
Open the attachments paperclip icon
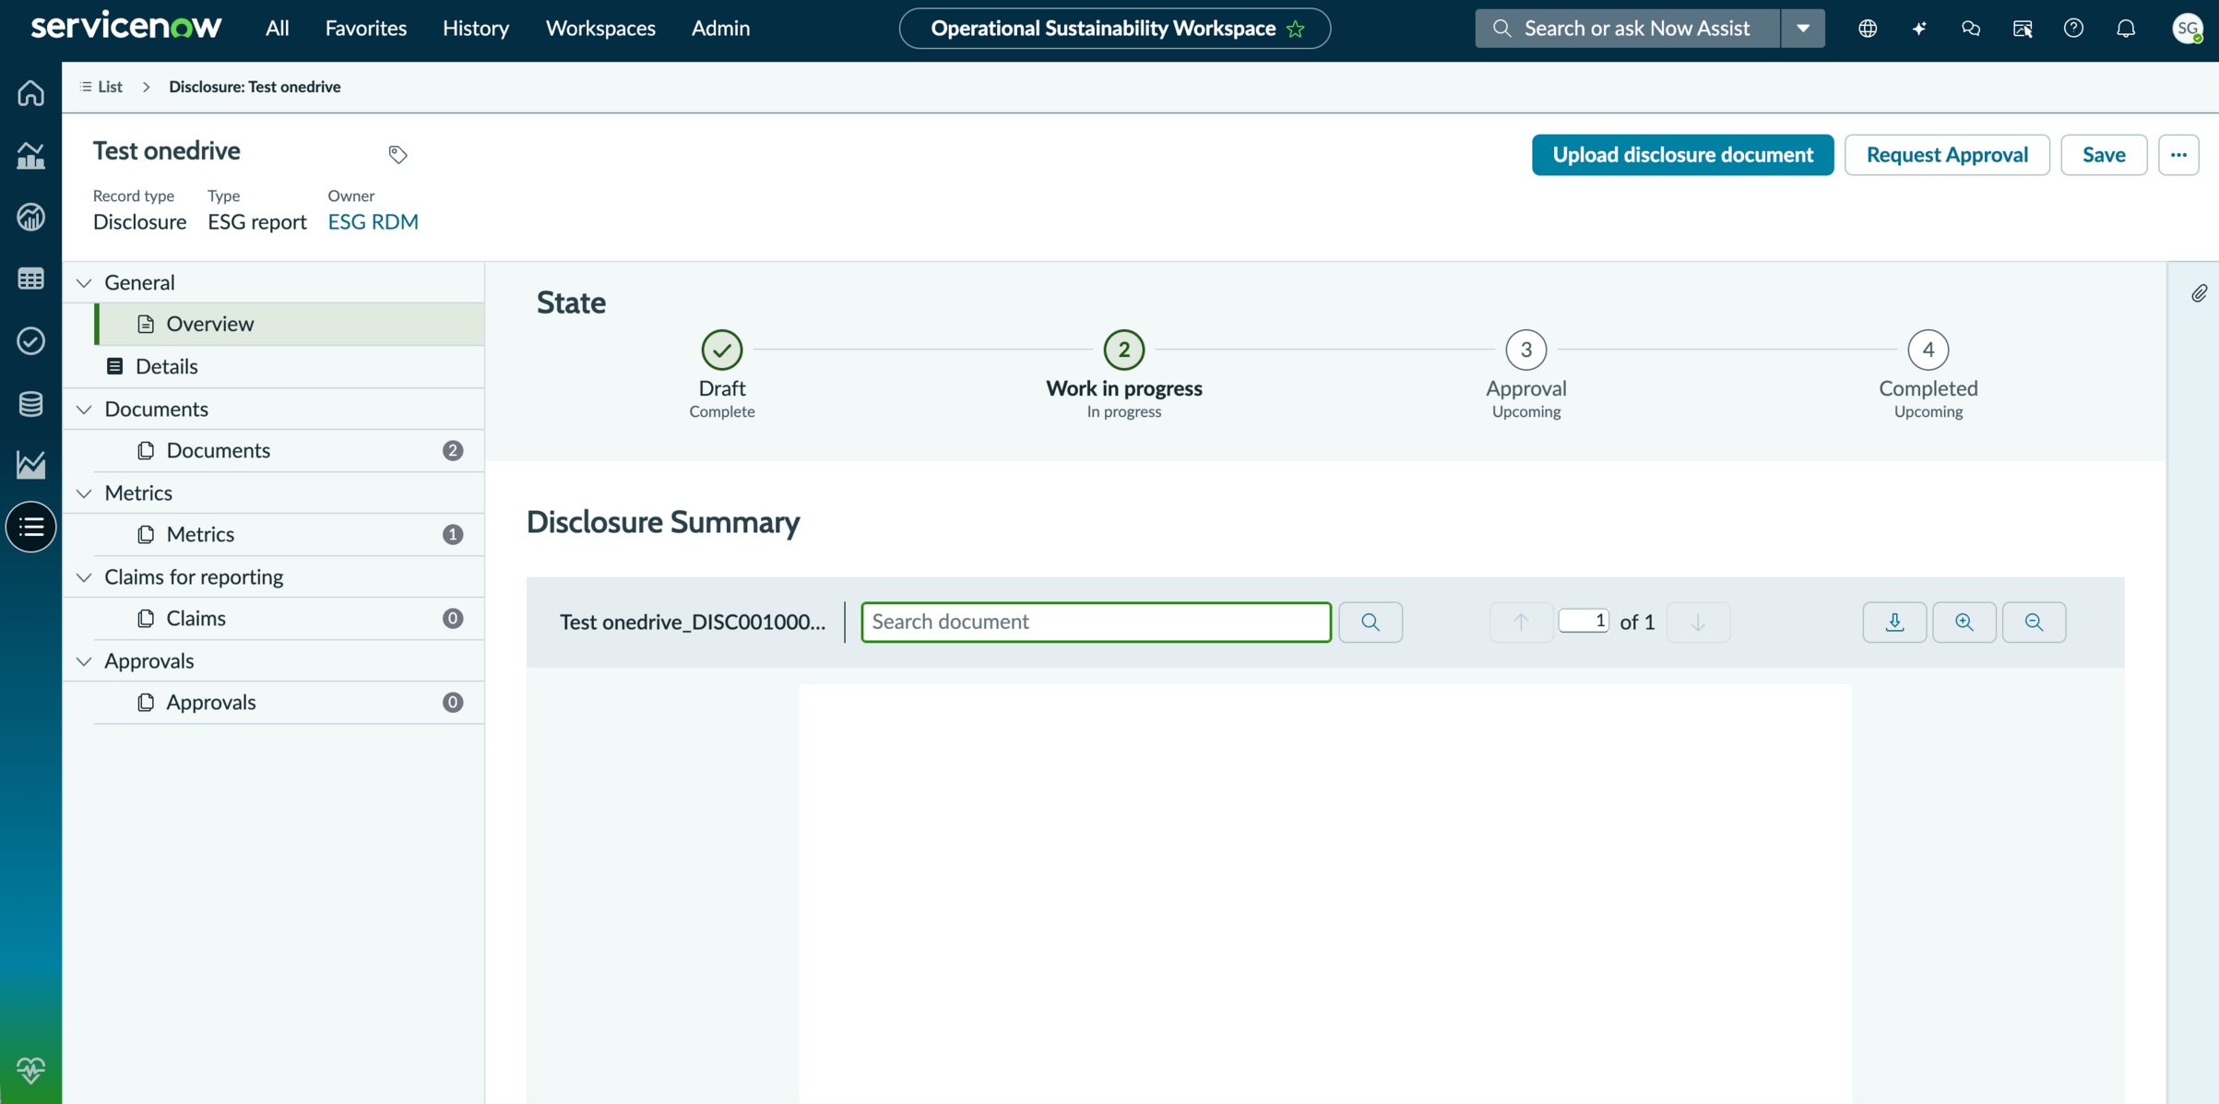tap(2199, 293)
